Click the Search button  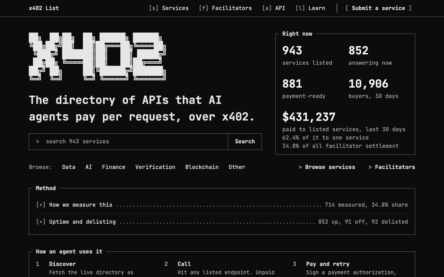245,142
